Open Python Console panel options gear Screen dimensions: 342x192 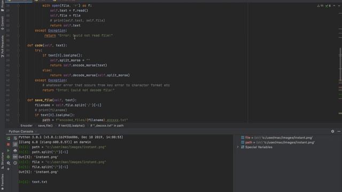coord(332,131)
